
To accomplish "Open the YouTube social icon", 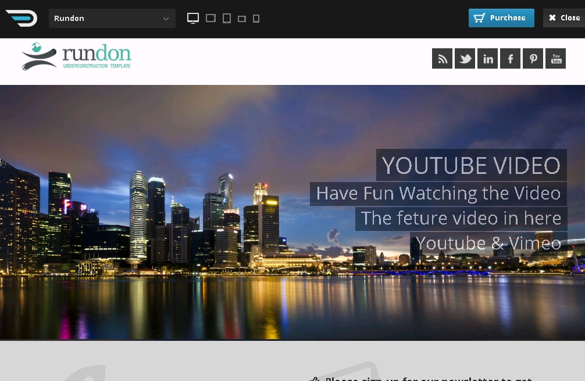I will coord(555,59).
